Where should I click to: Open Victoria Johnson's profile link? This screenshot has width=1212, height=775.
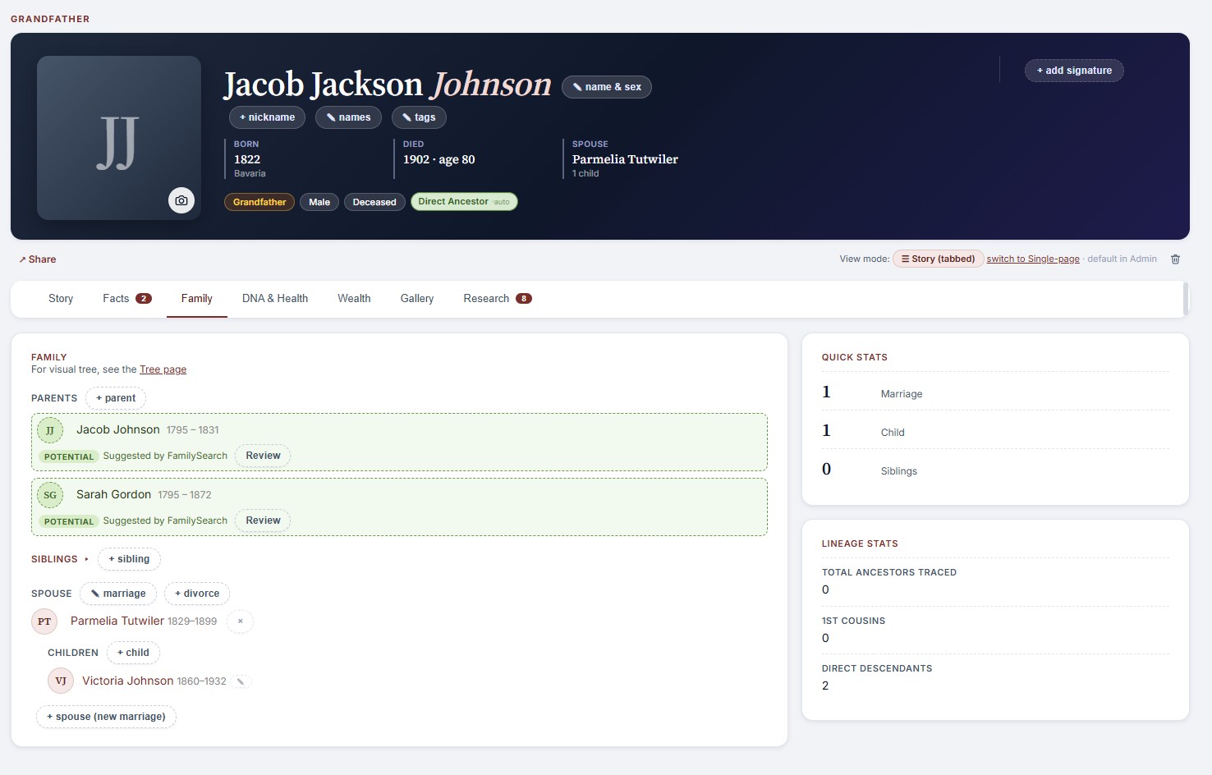(x=127, y=681)
